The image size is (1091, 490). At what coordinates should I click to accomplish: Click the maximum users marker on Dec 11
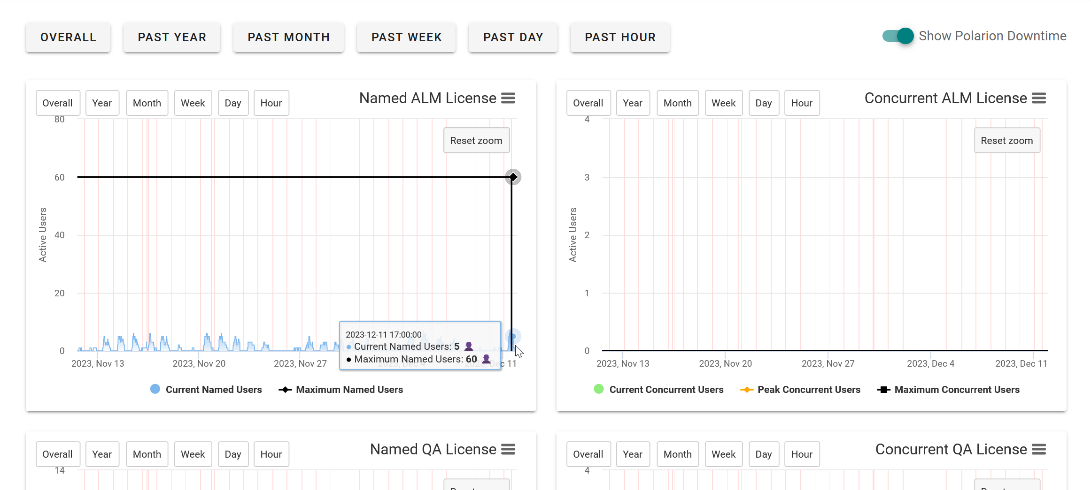(x=513, y=177)
